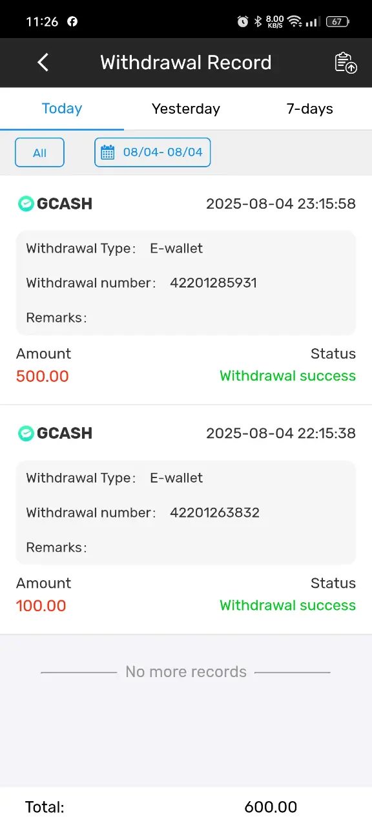Tap the Facebook notification icon in status bar
This screenshot has width=372, height=827.
[x=72, y=21]
